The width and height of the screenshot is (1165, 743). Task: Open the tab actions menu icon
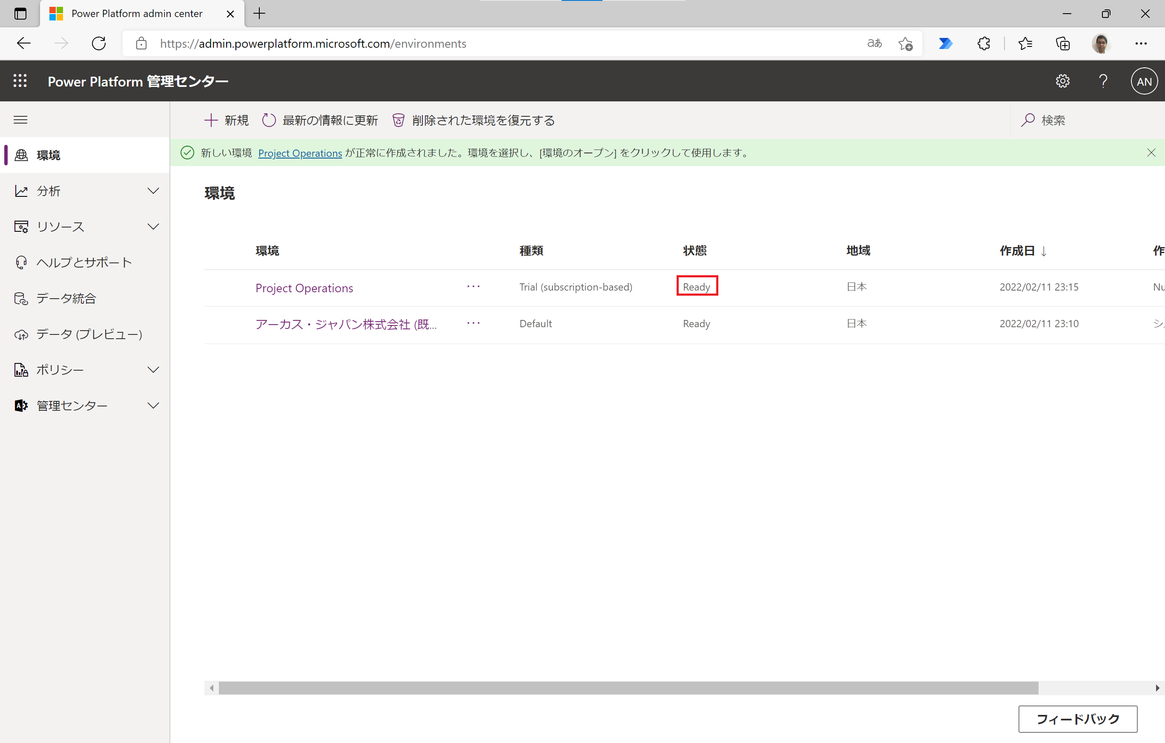point(20,14)
